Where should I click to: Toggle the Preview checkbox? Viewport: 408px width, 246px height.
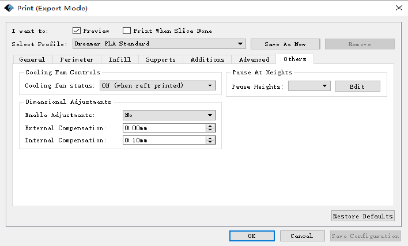click(77, 31)
